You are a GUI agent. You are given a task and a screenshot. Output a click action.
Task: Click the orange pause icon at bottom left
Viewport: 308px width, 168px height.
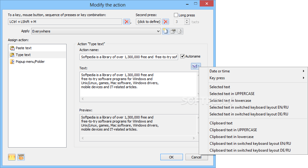[x=12, y=157]
